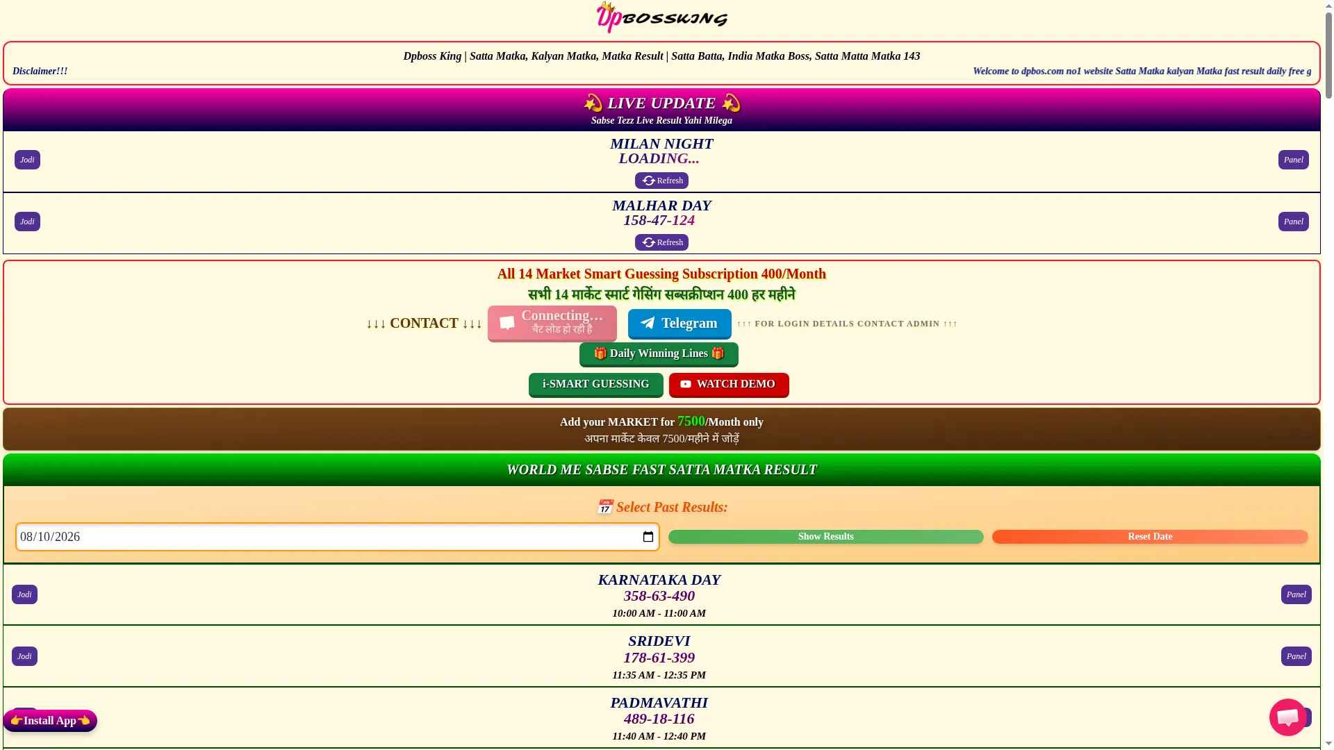Focus the past results date field
Screen dimensions: 1334x750
[x=338, y=537]
